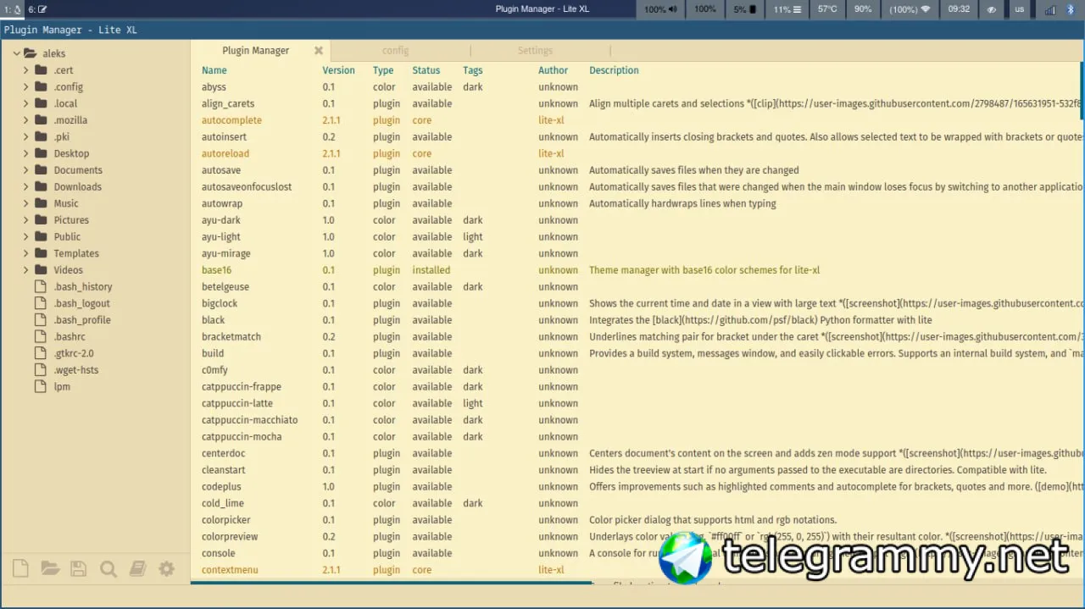
Task: Expand the .config folder chevron
Action: click(26, 86)
